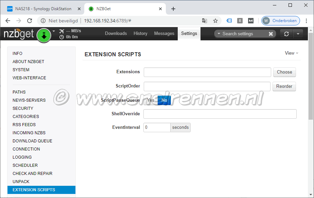This screenshot has width=314, height=198.
Task: Click the EventInterval value field
Action: 157,127
